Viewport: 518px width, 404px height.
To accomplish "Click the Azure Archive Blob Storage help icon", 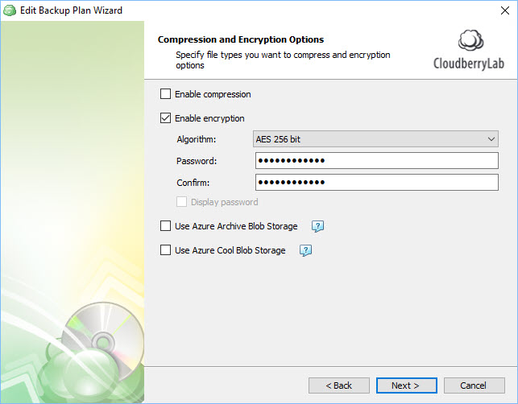I will pos(317,226).
